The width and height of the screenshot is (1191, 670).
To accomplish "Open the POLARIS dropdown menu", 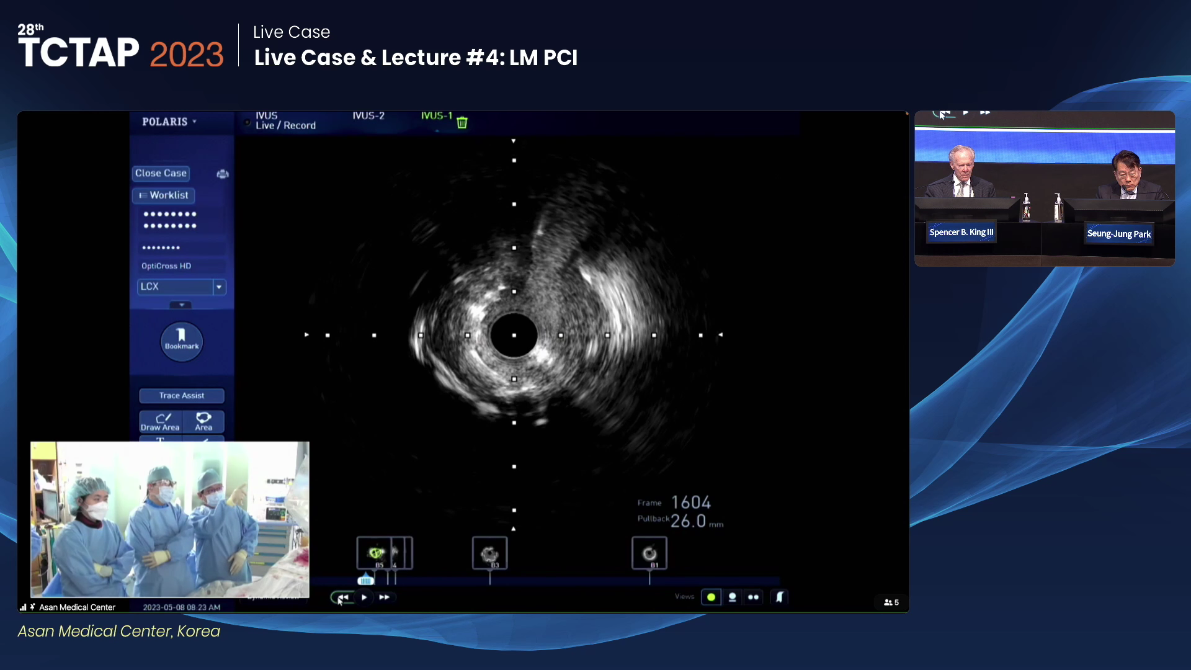I will coord(169,122).
